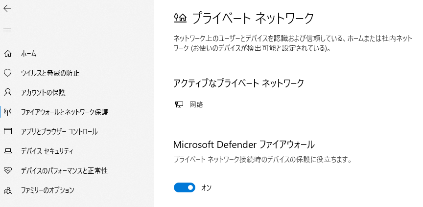
Task: Open デバイス セキュリティ settings
Action: (x=47, y=151)
